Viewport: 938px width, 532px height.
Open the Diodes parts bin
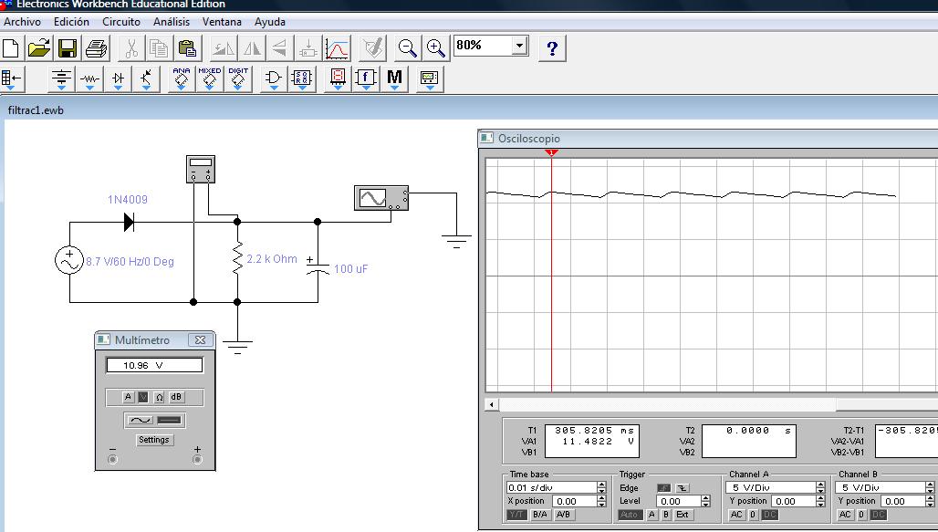pyautogui.click(x=118, y=79)
